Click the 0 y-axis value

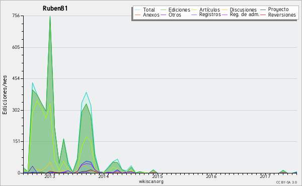[19, 173]
